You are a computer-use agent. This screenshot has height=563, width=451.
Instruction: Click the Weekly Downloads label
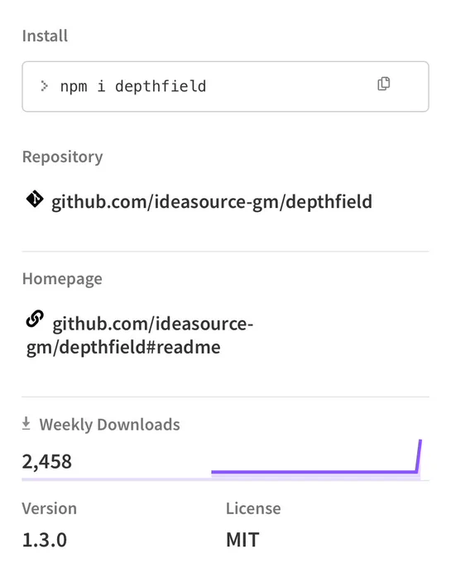coord(110,425)
